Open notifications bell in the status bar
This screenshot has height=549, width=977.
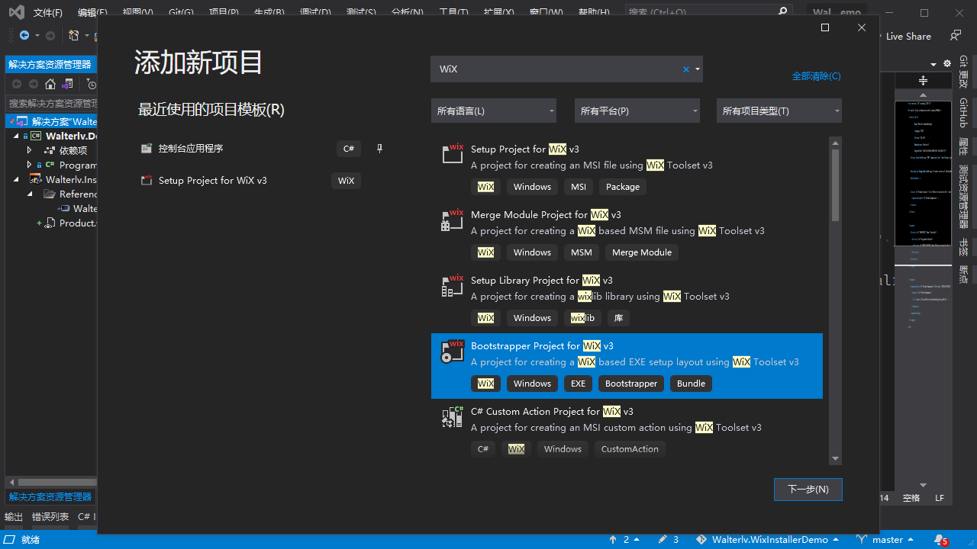pyautogui.click(x=940, y=540)
